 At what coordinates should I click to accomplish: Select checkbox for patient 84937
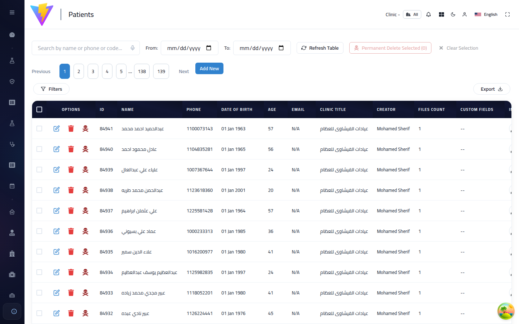point(39,211)
